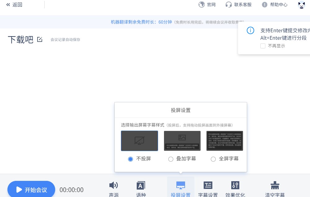
Task: Check the 不再显示 checkbox
Action: pos(263,46)
